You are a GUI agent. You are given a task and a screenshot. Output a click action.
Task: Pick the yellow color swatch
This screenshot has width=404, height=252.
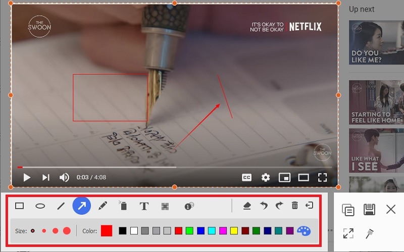tap(234, 231)
